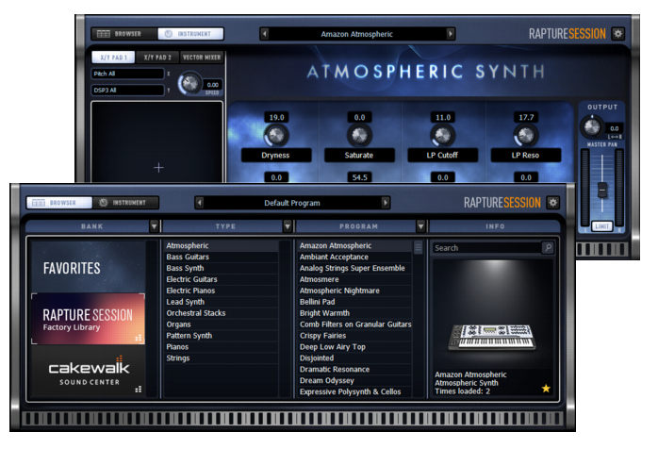The image size is (658, 449).
Task: Go to previous program from Default Program
Action: tap(200, 203)
